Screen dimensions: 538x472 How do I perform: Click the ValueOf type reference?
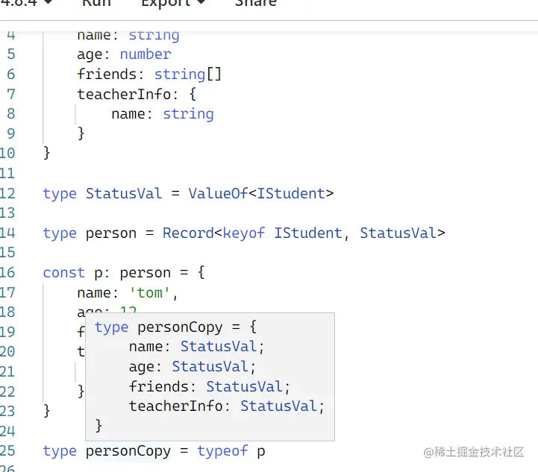(x=217, y=193)
